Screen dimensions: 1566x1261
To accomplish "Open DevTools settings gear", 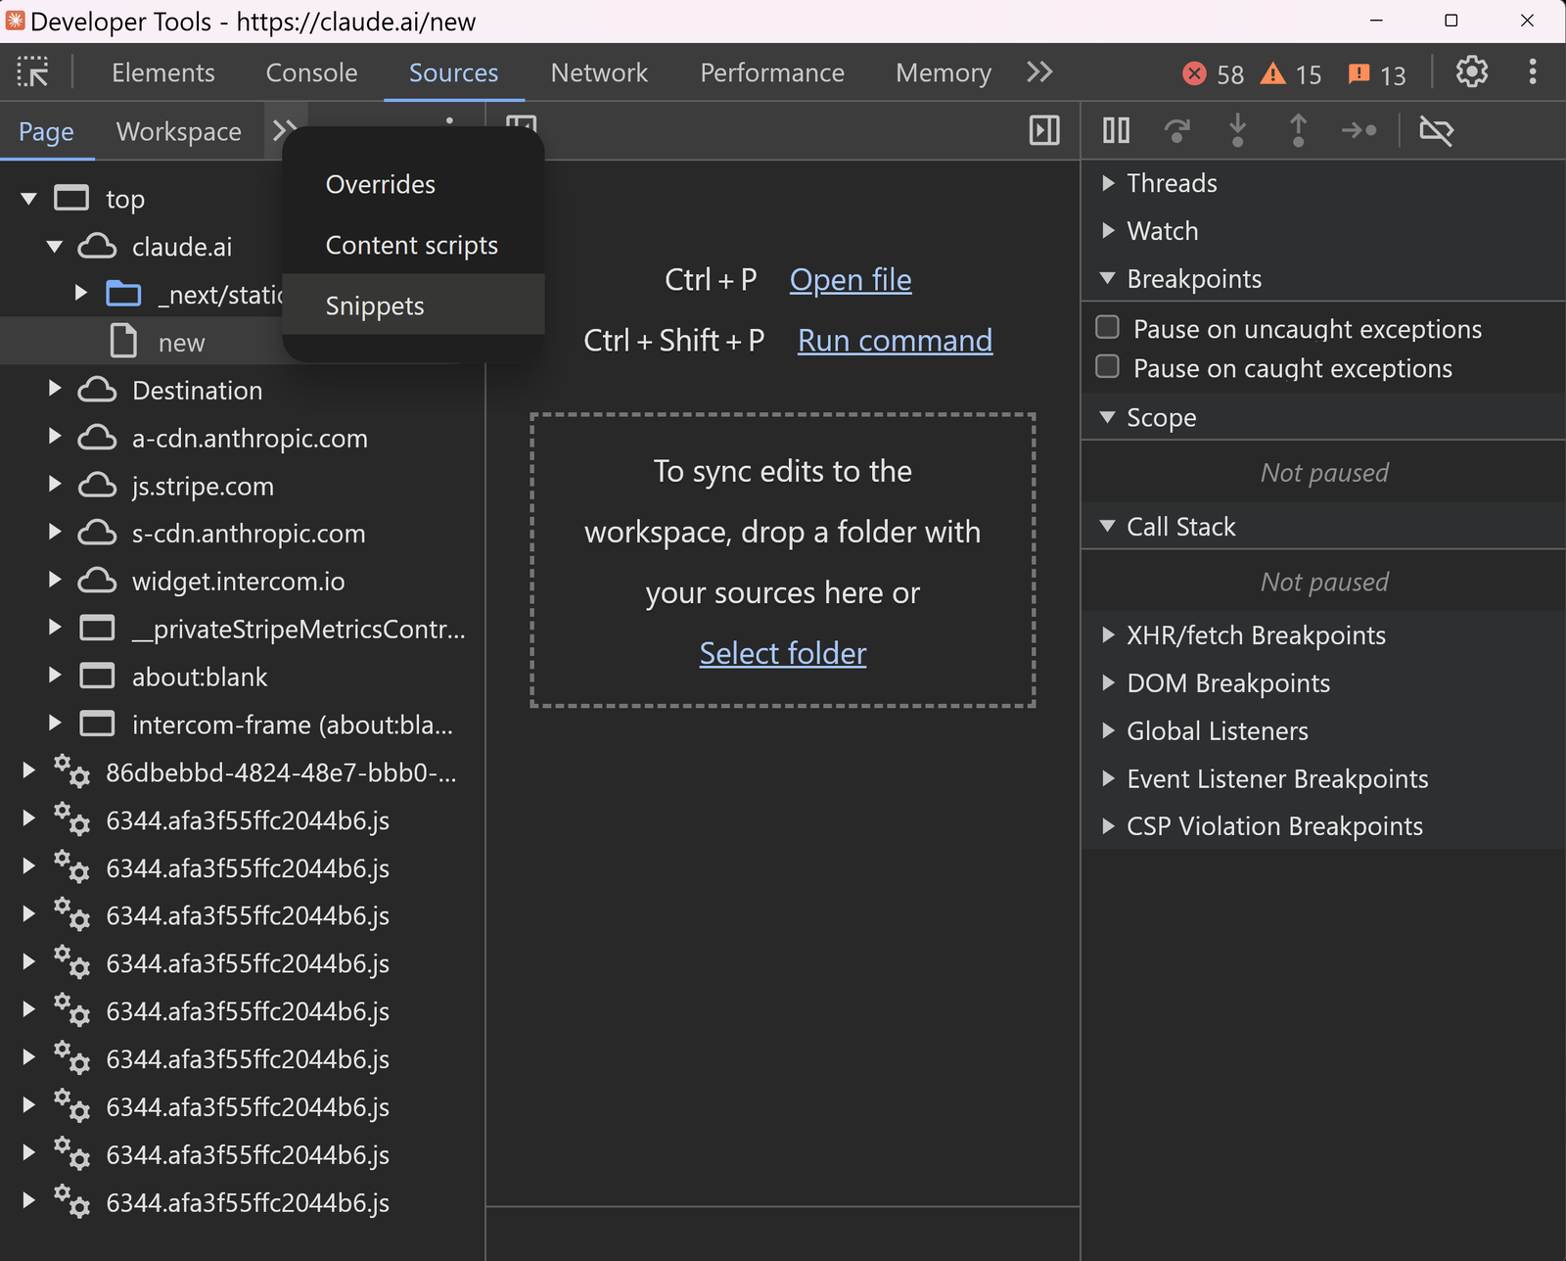I will (1471, 72).
